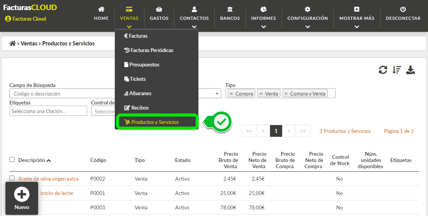Remove the Compra y Venta tag
Image resolution: width=428 pixels, height=216 pixels.
[x=286, y=94]
